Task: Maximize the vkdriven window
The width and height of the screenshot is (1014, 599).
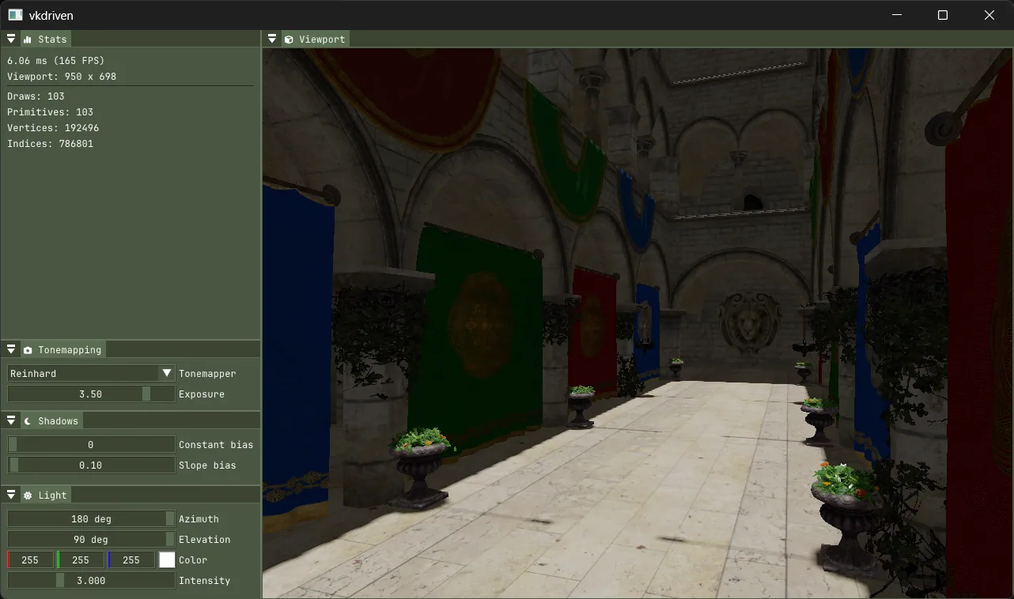Action: [x=943, y=15]
